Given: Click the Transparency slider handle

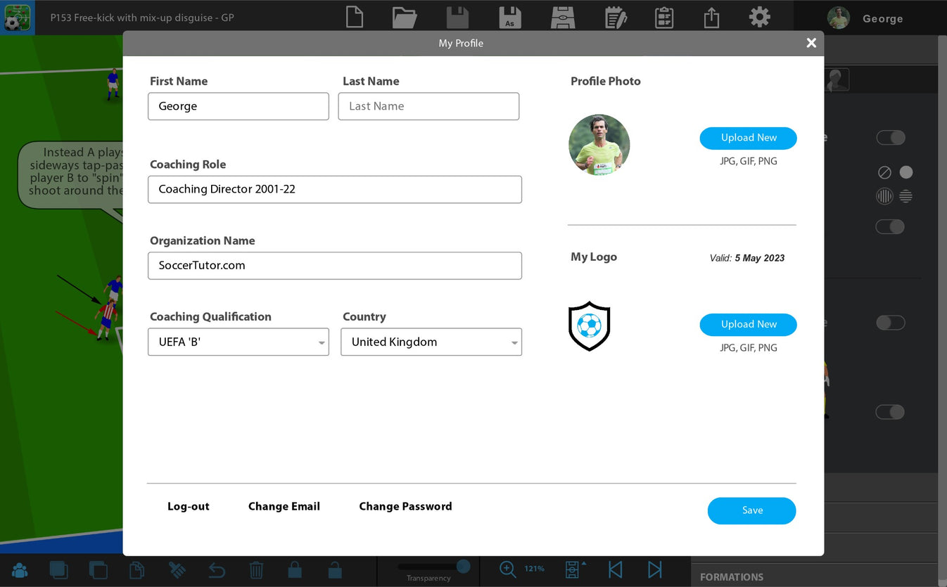Looking at the screenshot, I should click(x=463, y=566).
